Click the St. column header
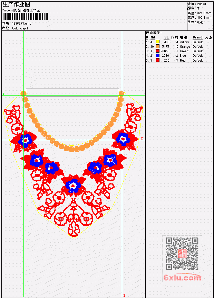214x298 pixels. point(167,37)
